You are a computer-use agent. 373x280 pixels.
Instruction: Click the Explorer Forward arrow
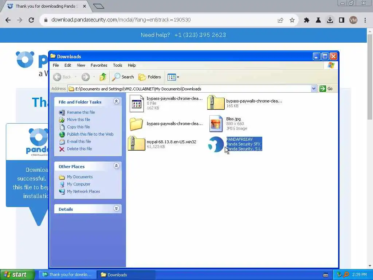tap(86, 77)
